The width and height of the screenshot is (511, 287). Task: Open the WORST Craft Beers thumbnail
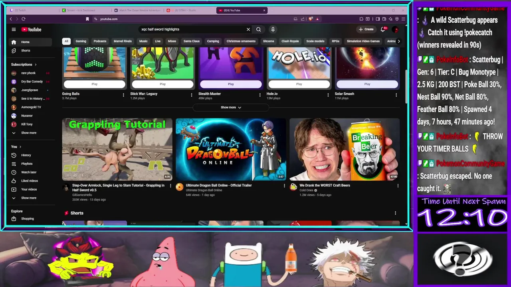tap(345, 149)
